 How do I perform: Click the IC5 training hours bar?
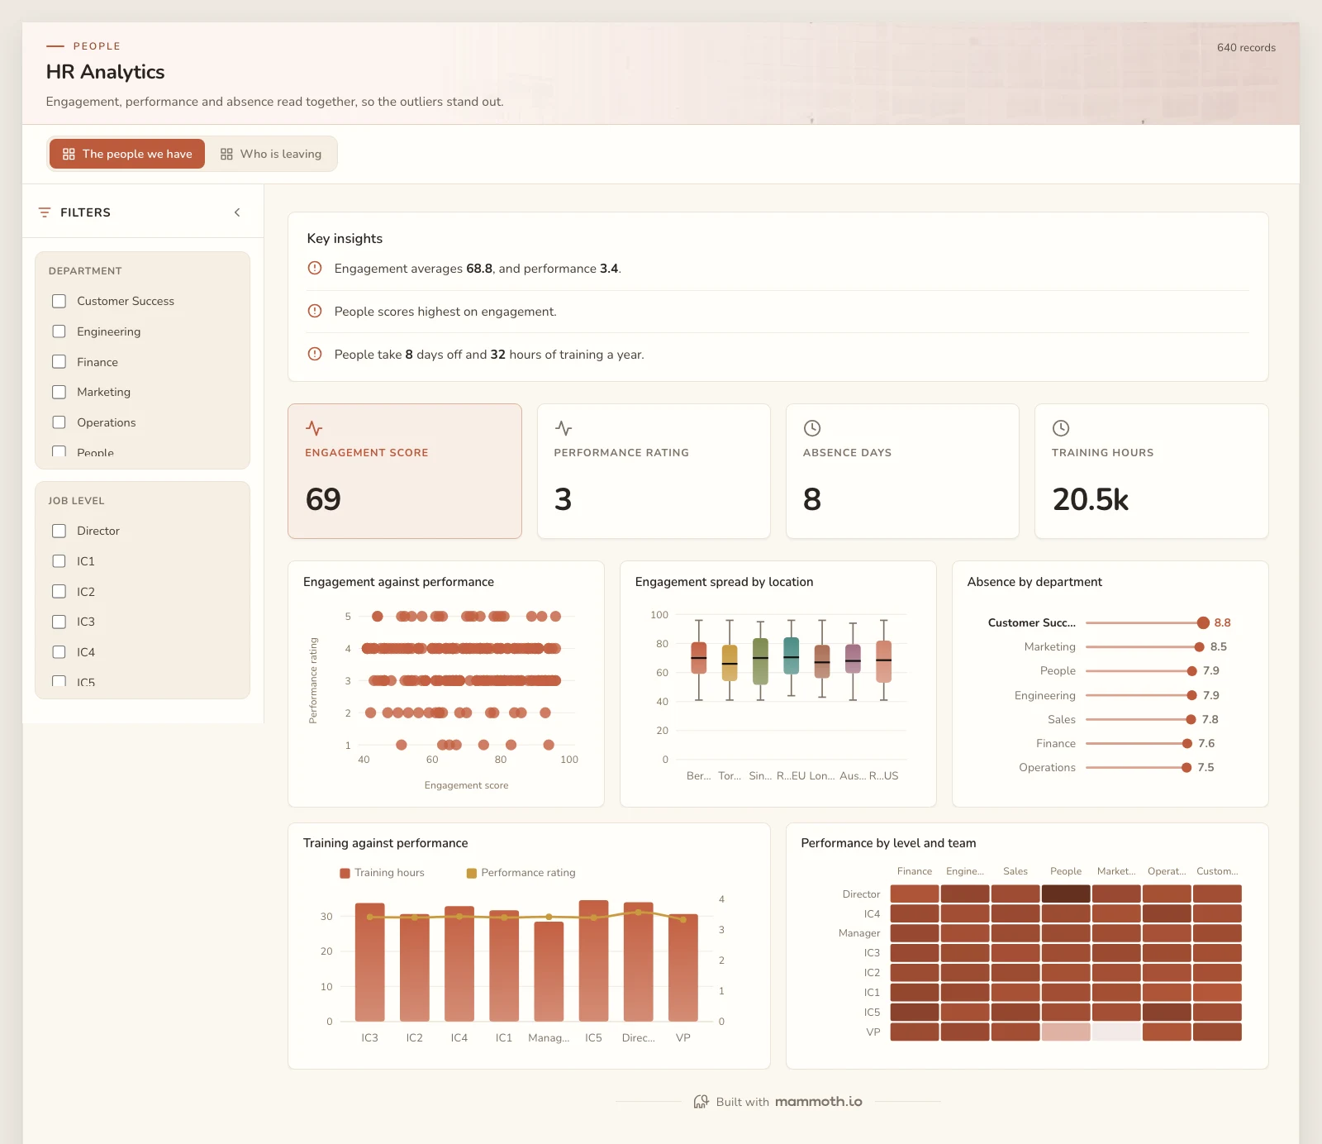click(593, 960)
